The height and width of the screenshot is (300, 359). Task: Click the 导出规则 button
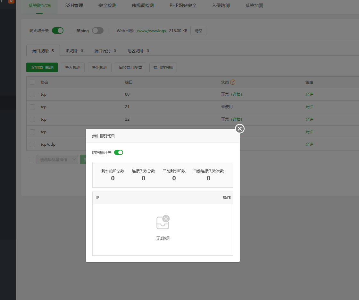[100, 67]
